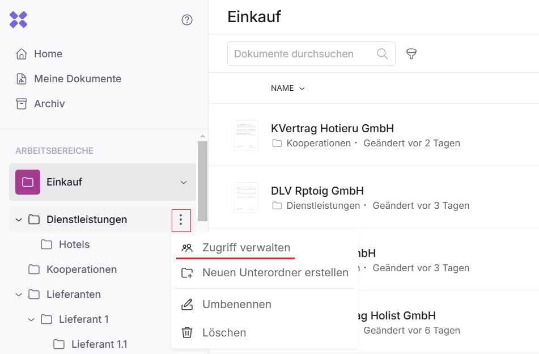Click the search magnifier icon
The width and height of the screenshot is (539, 354).
point(383,54)
